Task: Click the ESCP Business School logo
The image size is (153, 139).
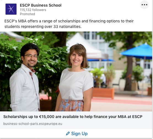Action: 11,9
